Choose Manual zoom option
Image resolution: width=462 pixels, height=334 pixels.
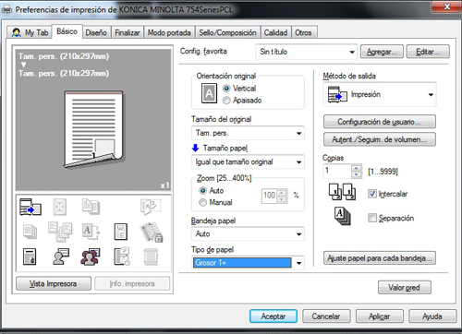click(202, 202)
